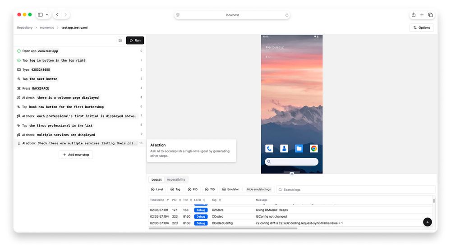451x247 pixels.
Task: Click the Debug badge in C2Store row
Action: tap(201, 210)
